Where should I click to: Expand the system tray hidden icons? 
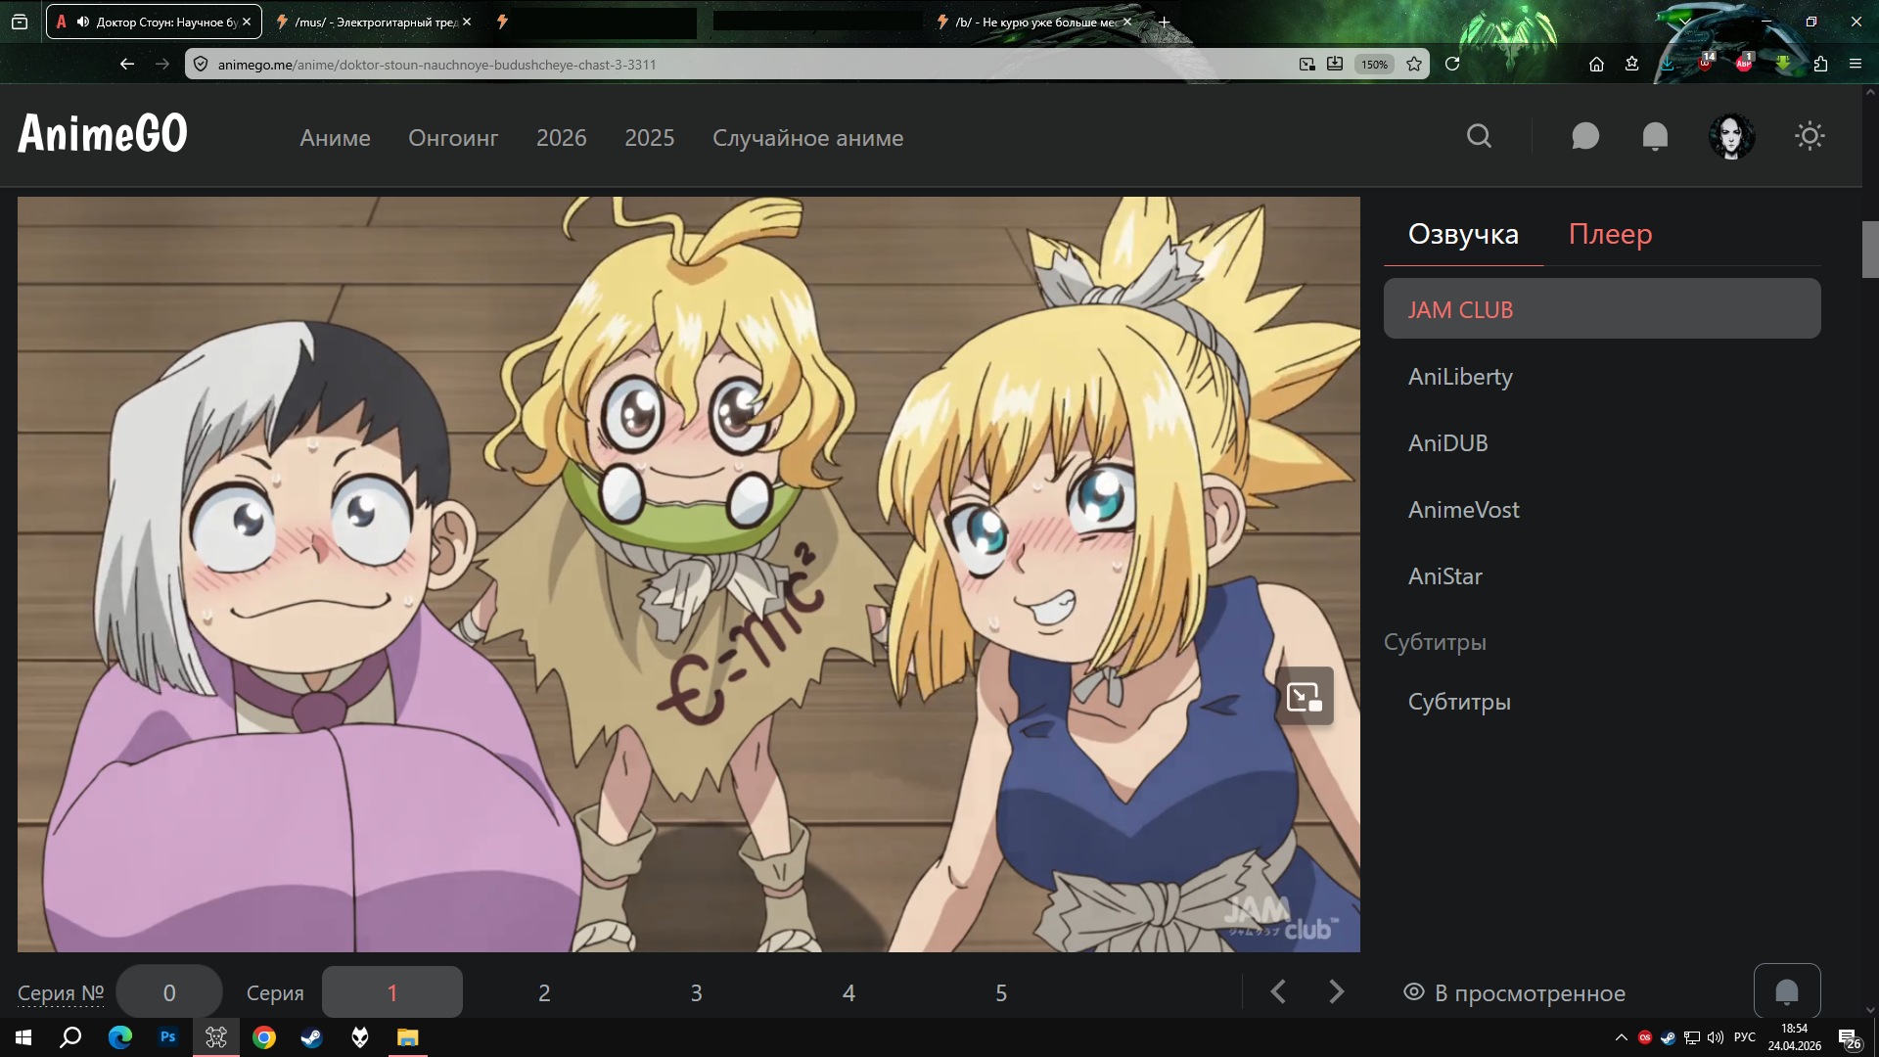click(x=1621, y=1037)
